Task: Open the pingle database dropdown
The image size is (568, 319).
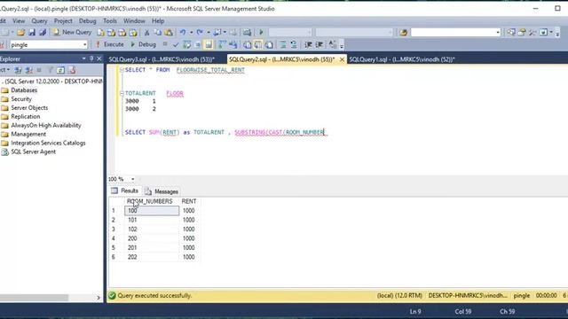Action: point(85,45)
